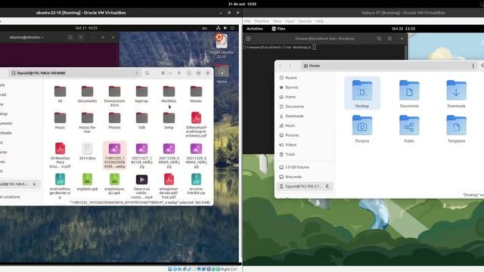The image size is (484, 272).
Task: Select the Desktop folder in Fedora Files
Action: (362, 94)
